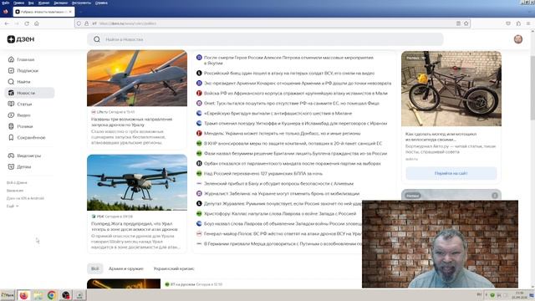Screen dimensions: 535x301
Task: Open Ролики short clips in sidebar
Action: click(x=20, y=126)
